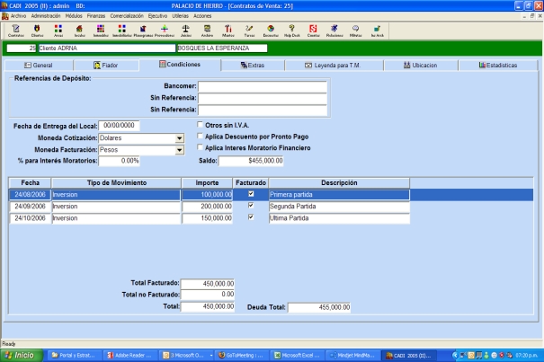This screenshot has width=544, height=362.
Task: Open the Areas toolbar icon
Action: coord(58,30)
